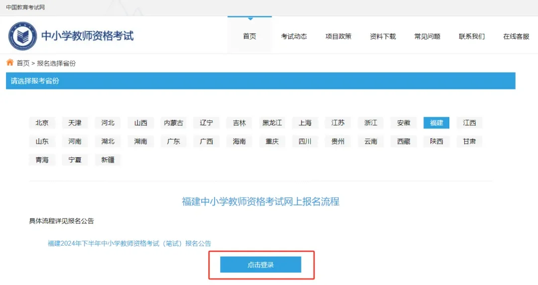The image size is (538, 285).
Task: Open the 首页 navigation tab
Action: (250, 36)
